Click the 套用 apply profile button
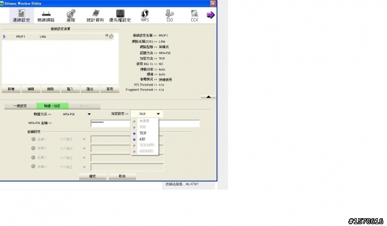Viewport: 387px width, 226px height. coord(110,89)
